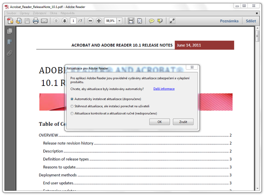Viewport: 265px width, 196px height.
Task: Open the Sdílet pane
Action: pos(251,21)
